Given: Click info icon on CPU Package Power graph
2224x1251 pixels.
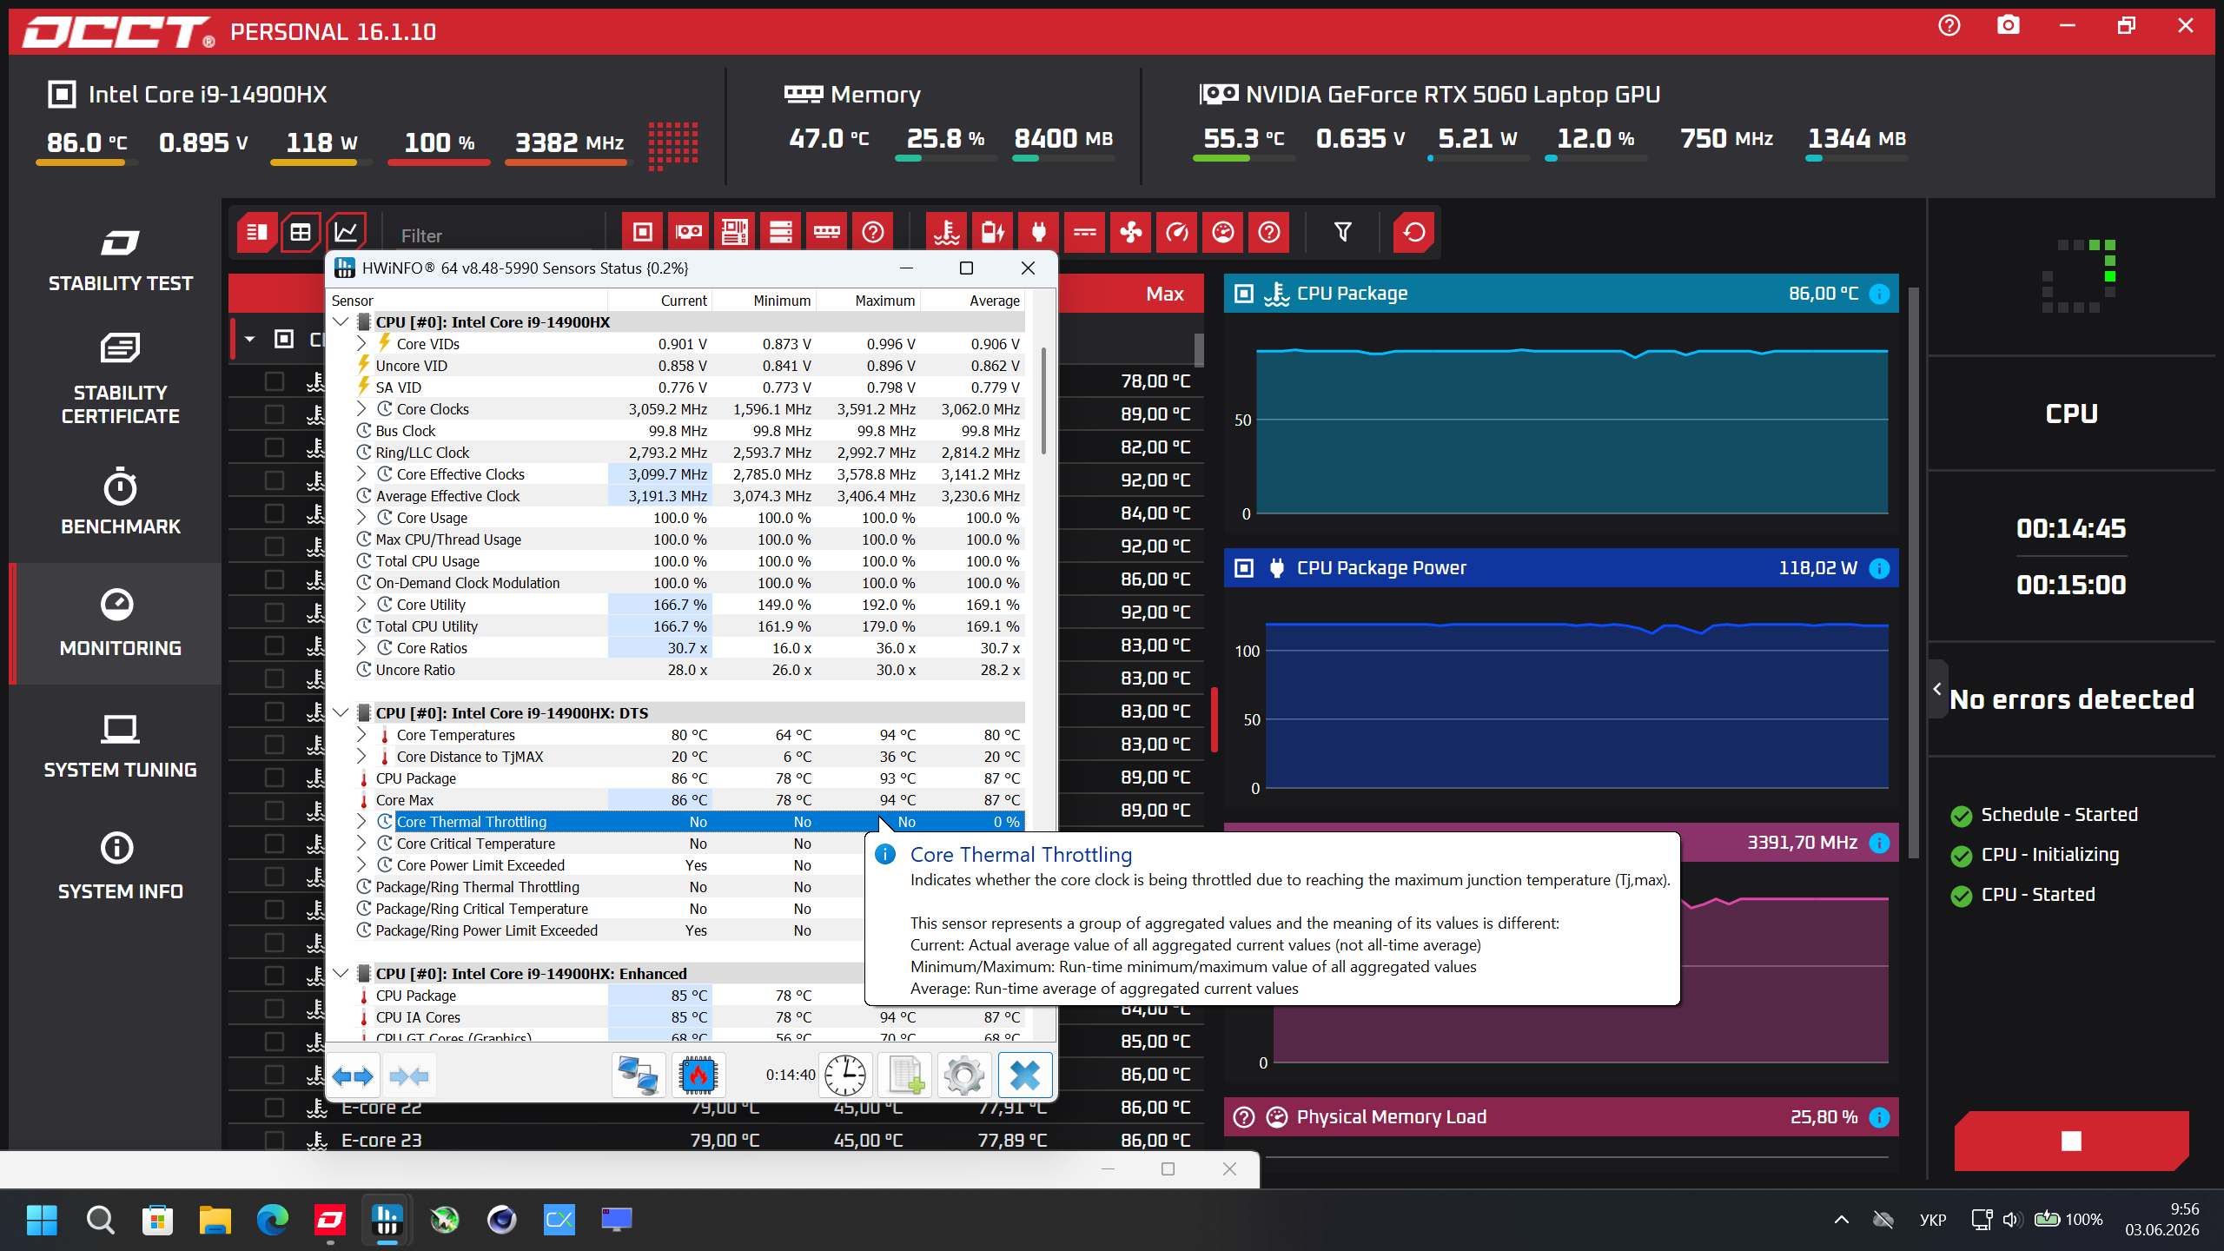Looking at the screenshot, I should pos(1879,568).
